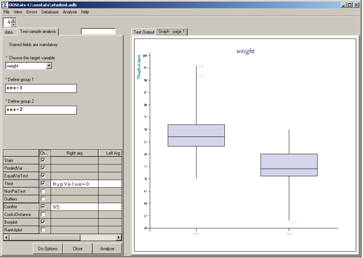Image resolution: width=363 pixels, height=258 pixels.
Task: Uncheck the Ttest checkbox
Action: tap(43, 183)
